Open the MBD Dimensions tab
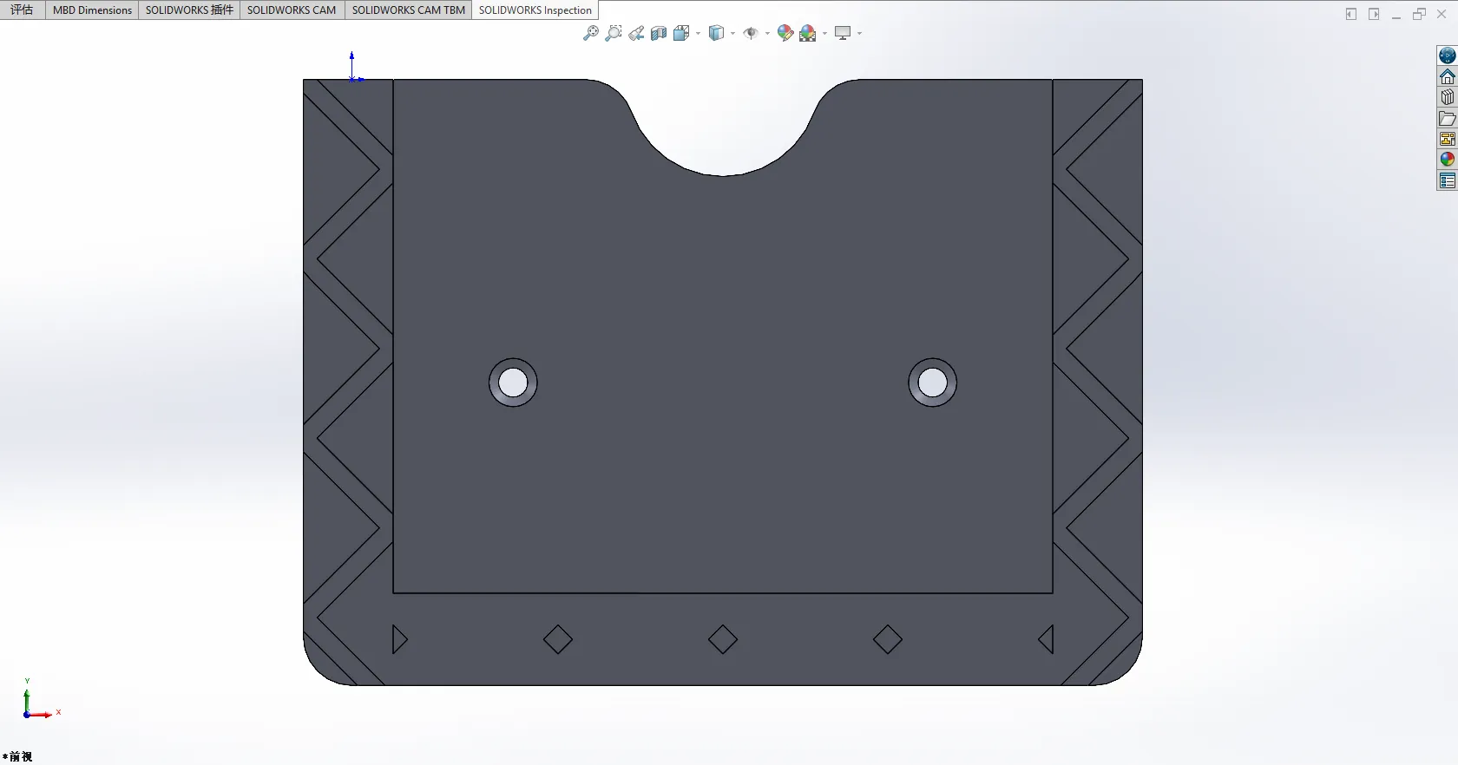1458x765 pixels. (92, 10)
